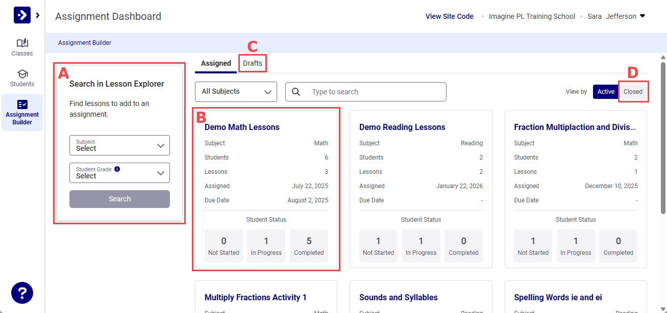Click the Student Grade info icon

tap(117, 169)
